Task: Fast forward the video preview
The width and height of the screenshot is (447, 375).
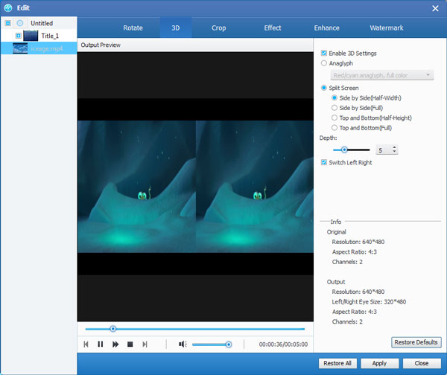Action: (x=115, y=344)
